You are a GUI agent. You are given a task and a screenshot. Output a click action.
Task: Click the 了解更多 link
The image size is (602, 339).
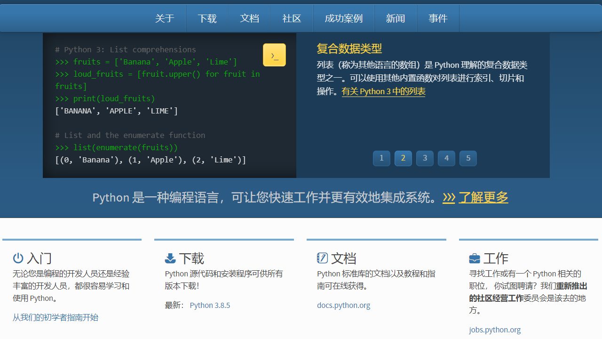tap(483, 197)
